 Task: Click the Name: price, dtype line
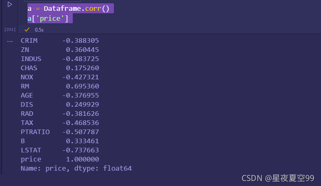[x=76, y=169]
